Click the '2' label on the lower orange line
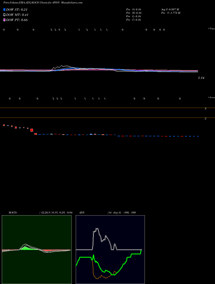The image size is (215, 284). (x=206, y=119)
